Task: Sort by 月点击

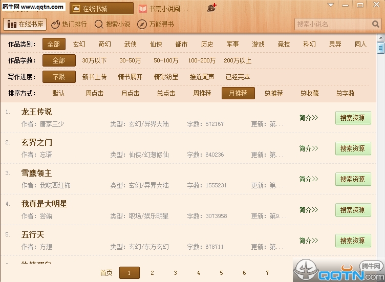Action: (130, 93)
